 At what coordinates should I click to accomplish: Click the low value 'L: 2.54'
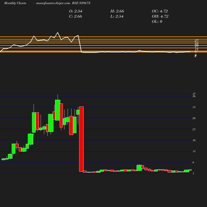[117, 17]
